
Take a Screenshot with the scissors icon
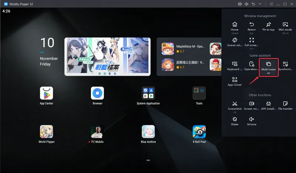(235, 104)
